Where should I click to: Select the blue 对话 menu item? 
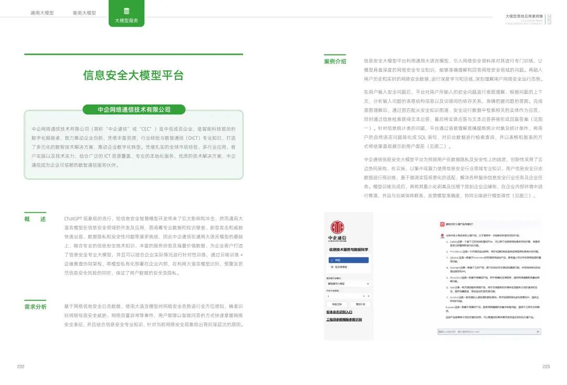tap(349, 260)
